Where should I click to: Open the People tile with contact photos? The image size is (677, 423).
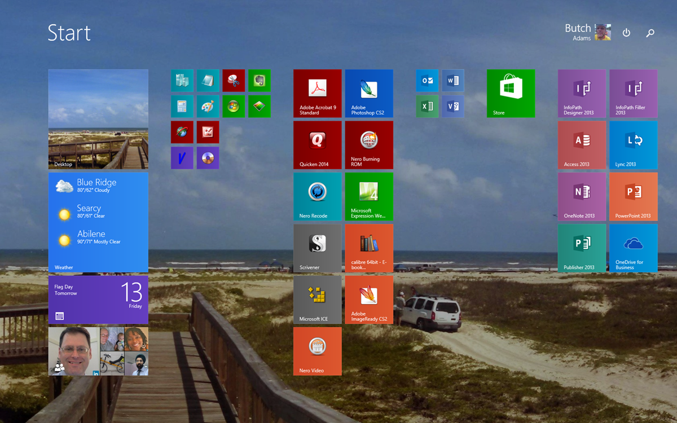[x=98, y=351]
